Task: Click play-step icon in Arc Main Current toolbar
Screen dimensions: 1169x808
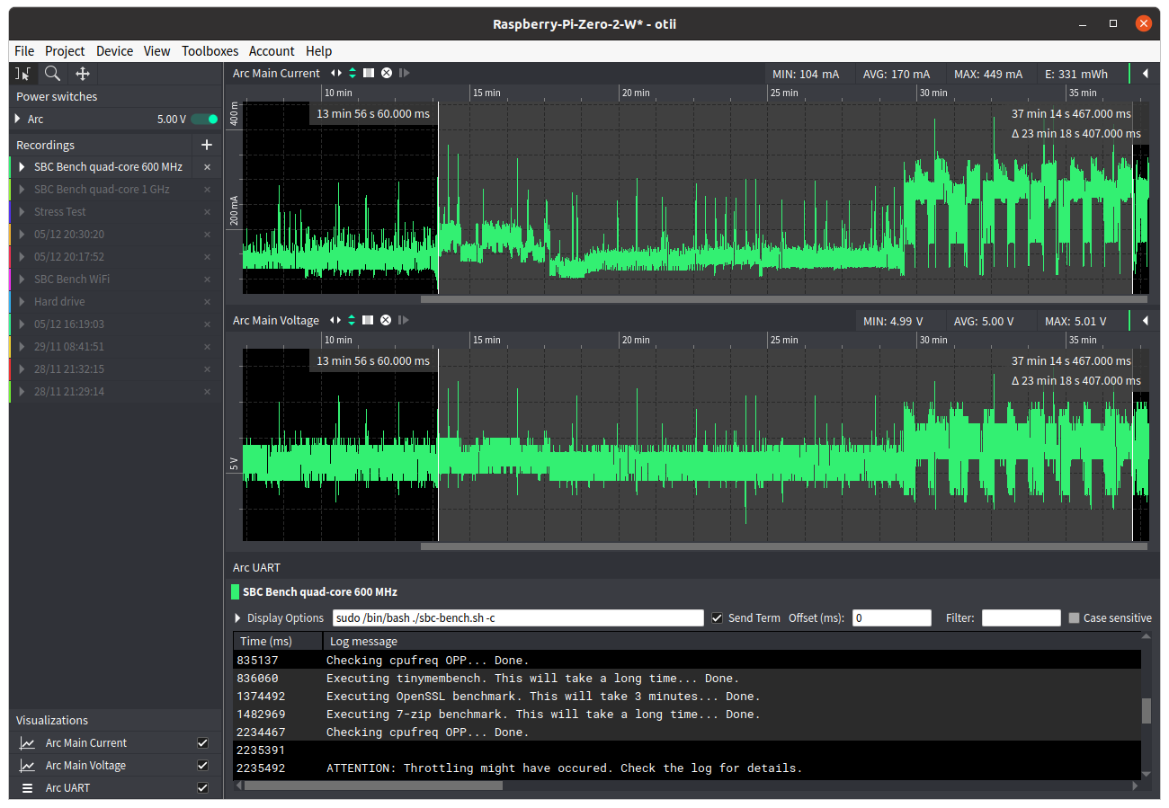Action: pyautogui.click(x=404, y=74)
